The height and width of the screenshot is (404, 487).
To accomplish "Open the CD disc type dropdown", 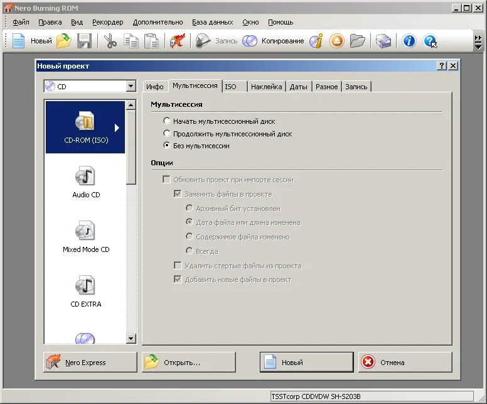I will 131,86.
